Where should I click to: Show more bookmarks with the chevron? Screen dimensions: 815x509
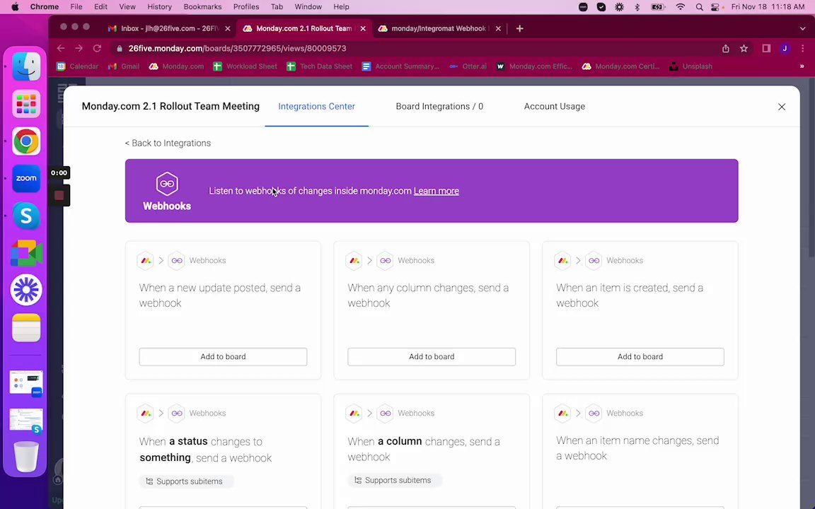(802, 66)
